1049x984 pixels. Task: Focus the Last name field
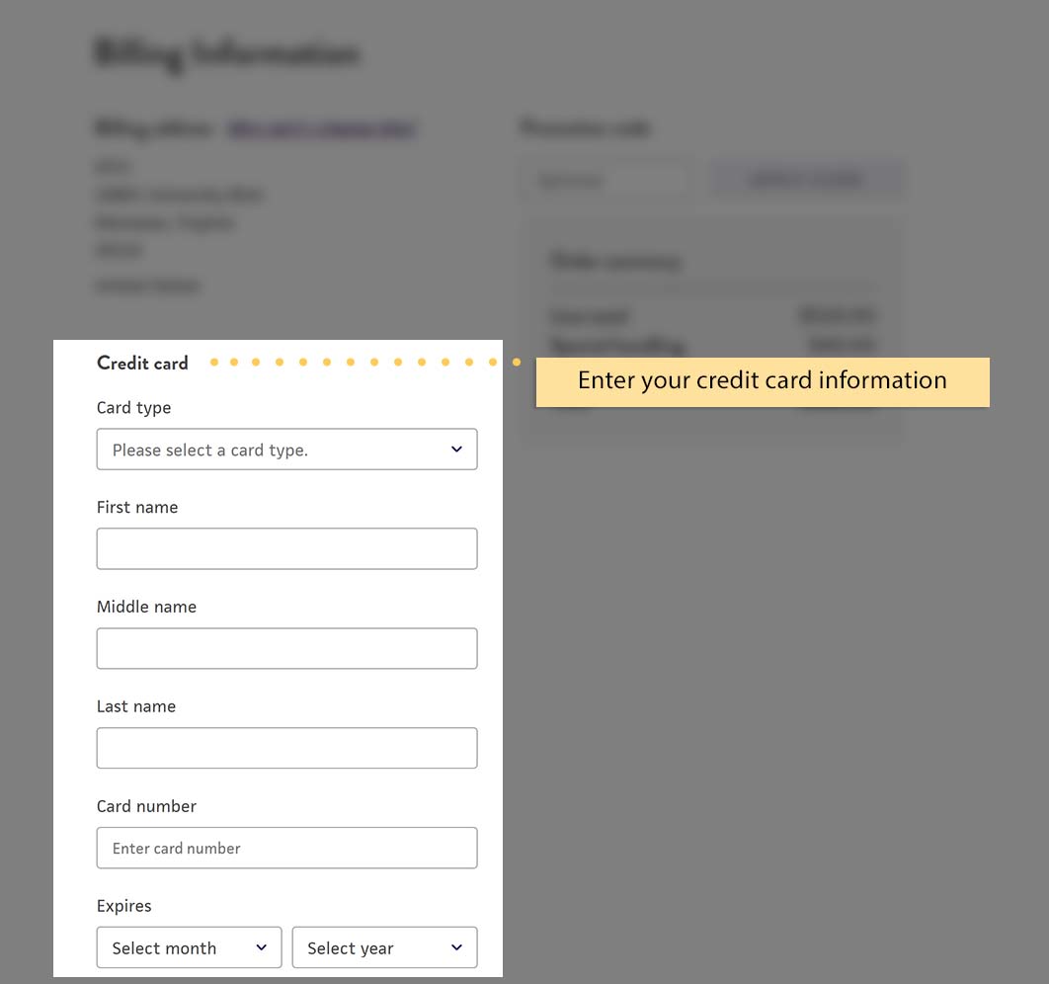[x=286, y=748]
